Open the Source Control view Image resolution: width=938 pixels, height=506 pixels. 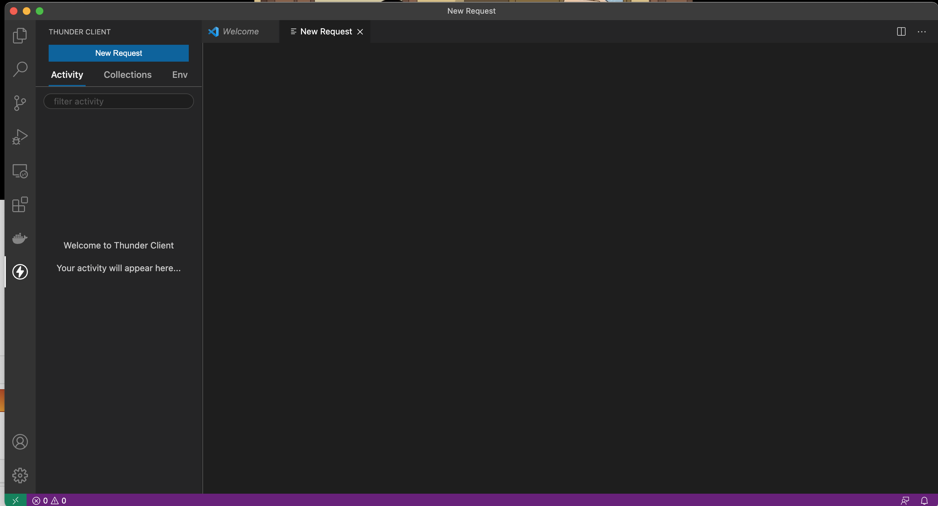click(19, 103)
